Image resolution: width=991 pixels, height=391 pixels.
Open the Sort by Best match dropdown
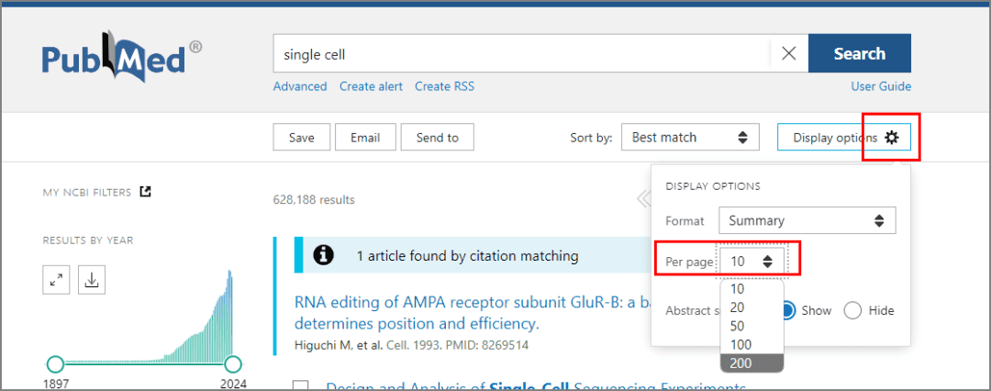coord(690,138)
